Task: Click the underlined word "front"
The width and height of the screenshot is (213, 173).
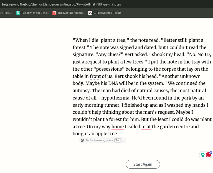Action: click(95, 76)
